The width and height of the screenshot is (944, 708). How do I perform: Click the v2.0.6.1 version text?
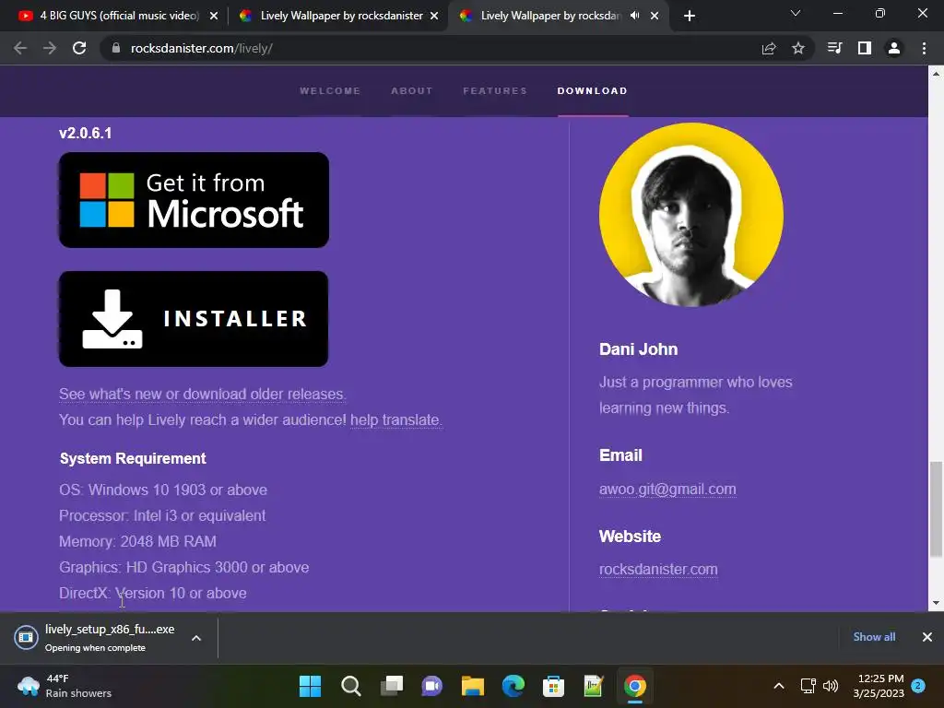86,133
